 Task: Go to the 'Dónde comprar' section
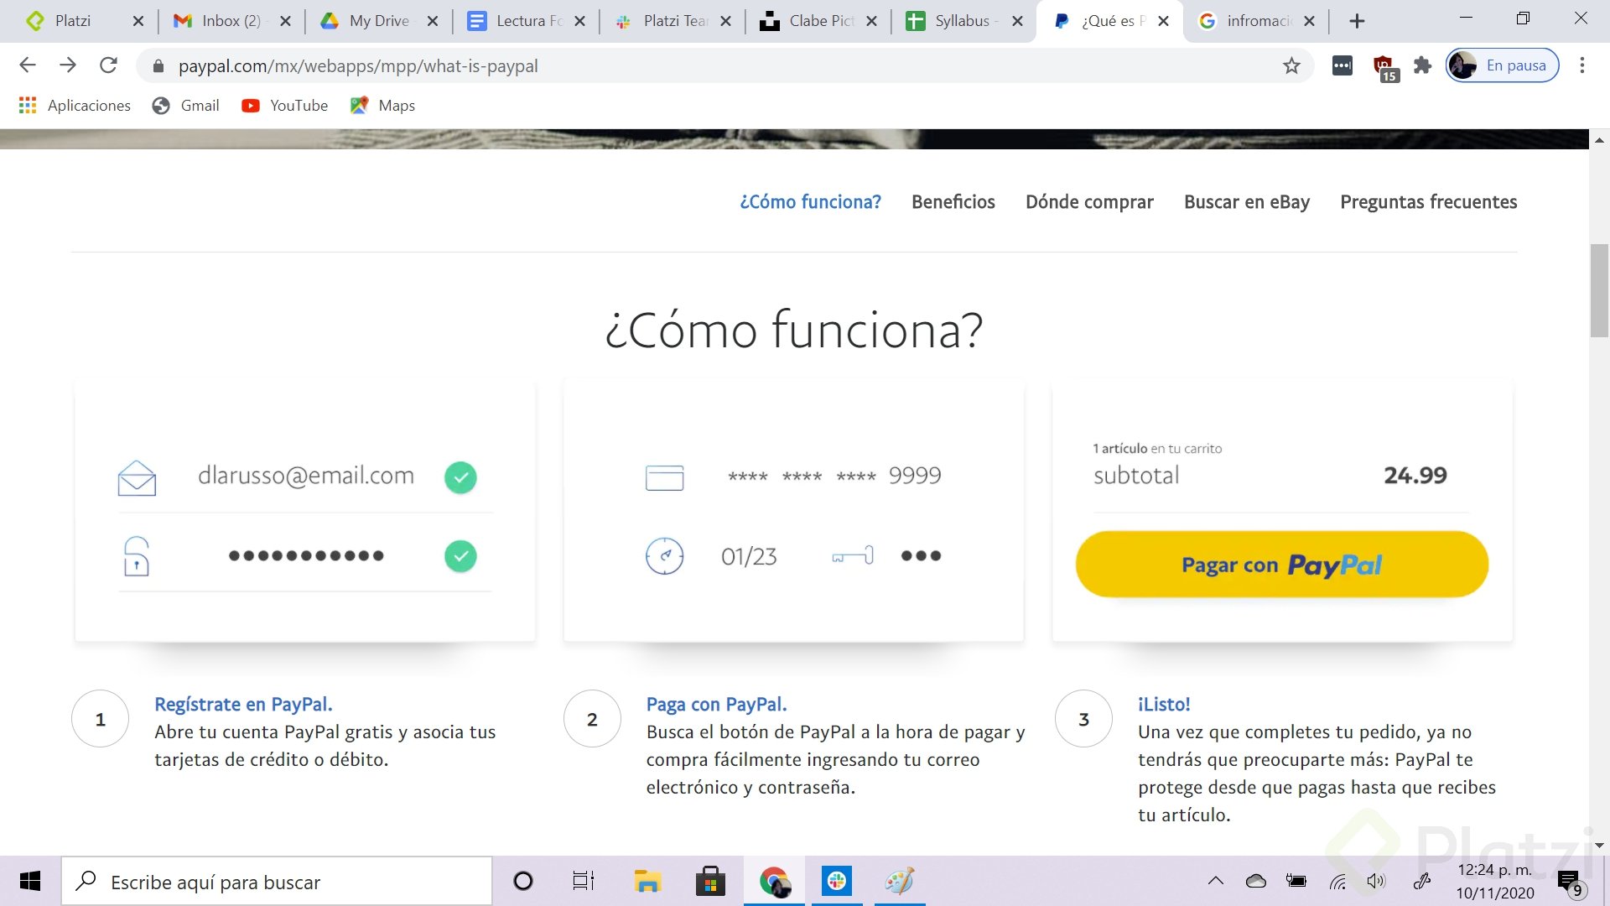point(1089,202)
